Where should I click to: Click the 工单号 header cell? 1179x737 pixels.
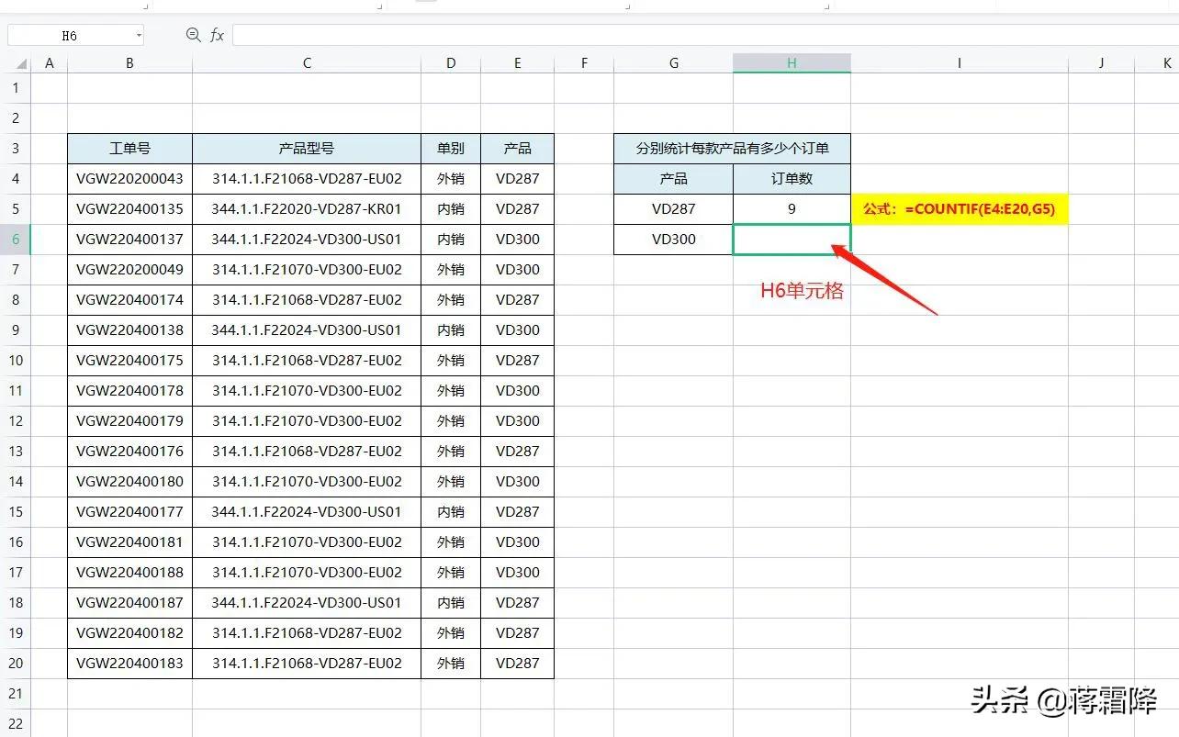(130, 149)
